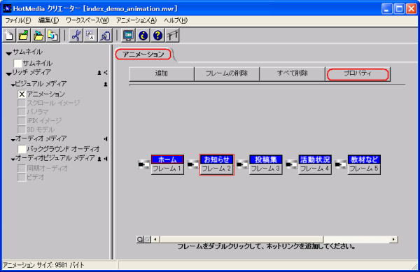
Task: Click the magnifier document toolbar icon
Action: tap(105, 35)
